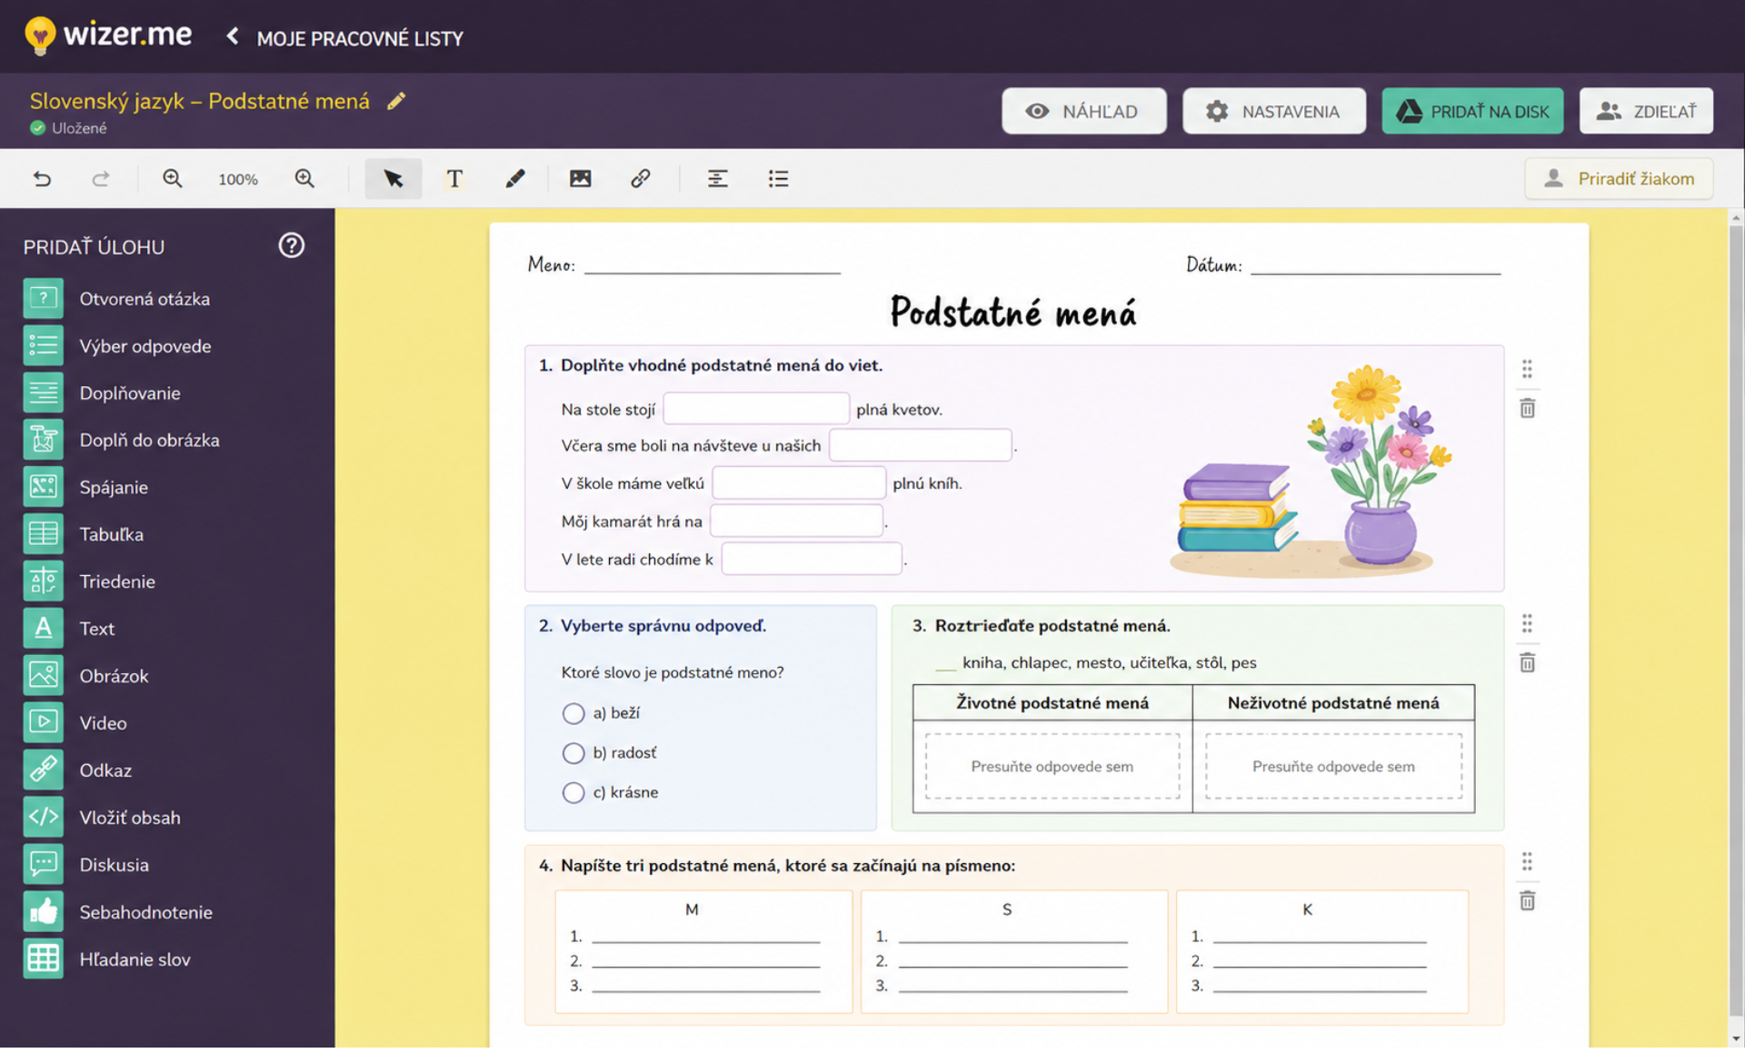This screenshot has height=1053, width=1745.
Task: Click the first line under letter S
Action: 1013,939
